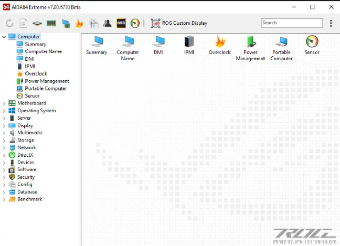Collapse the Computer tree node
The height and width of the screenshot is (246, 340).
click(x=4, y=37)
